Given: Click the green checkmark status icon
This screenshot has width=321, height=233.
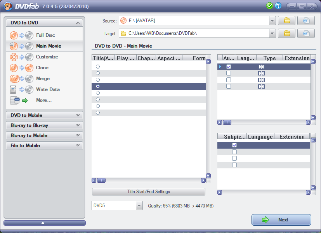Looking at the screenshot, I should tap(270, 6).
